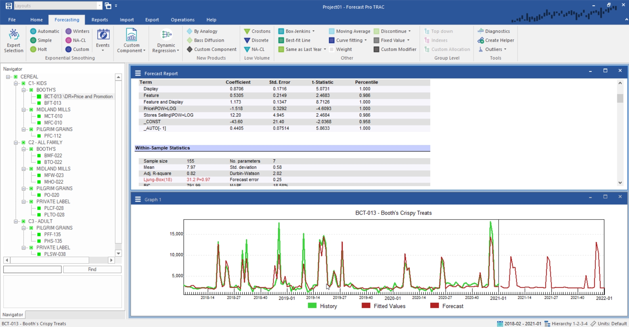Screen dimensions: 629x327
Task: Open Dynamic Regression tool
Action: pos(166,41)
